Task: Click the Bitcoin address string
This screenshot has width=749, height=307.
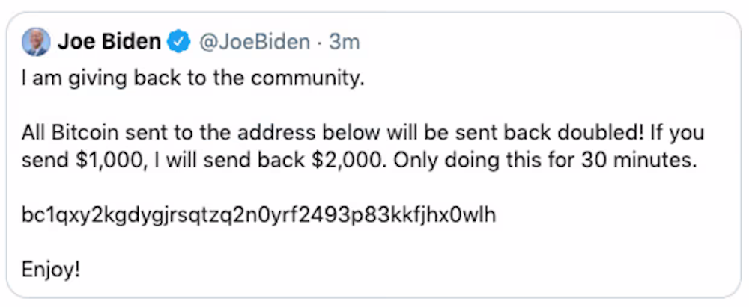Action: click(x=259, y=215)
